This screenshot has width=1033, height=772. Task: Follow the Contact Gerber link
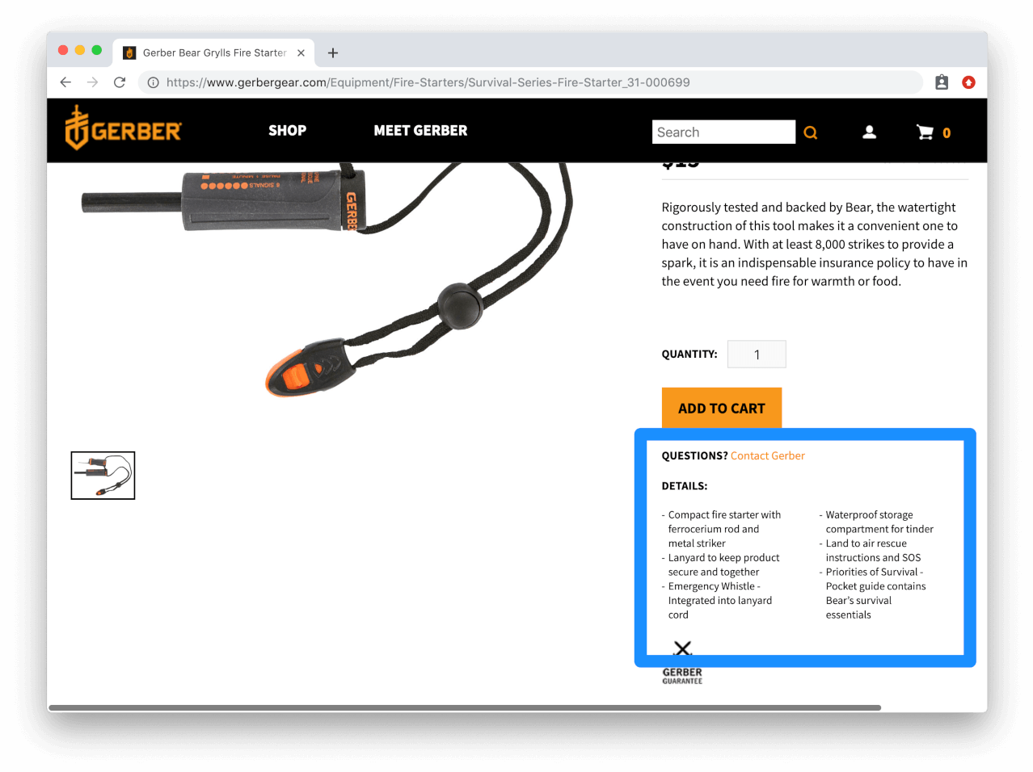tap(768, 455)
